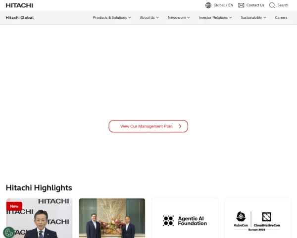Image resolution: width=297 pixels, height=238 pixels.
Task: Click the View Our Management Plan button
Action: [148, 126]
